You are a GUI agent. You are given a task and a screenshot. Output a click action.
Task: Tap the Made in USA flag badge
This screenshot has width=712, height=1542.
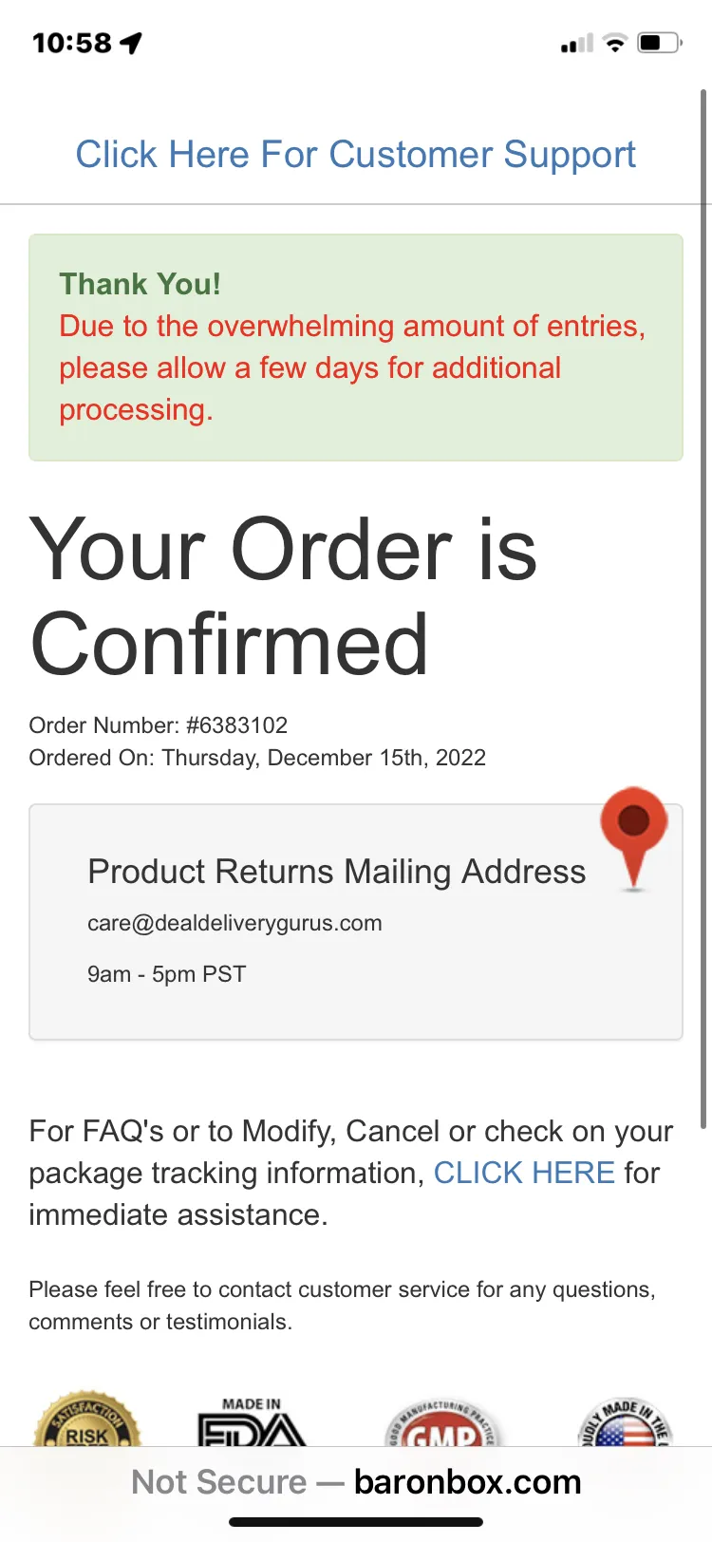(x=625, y=1421)
